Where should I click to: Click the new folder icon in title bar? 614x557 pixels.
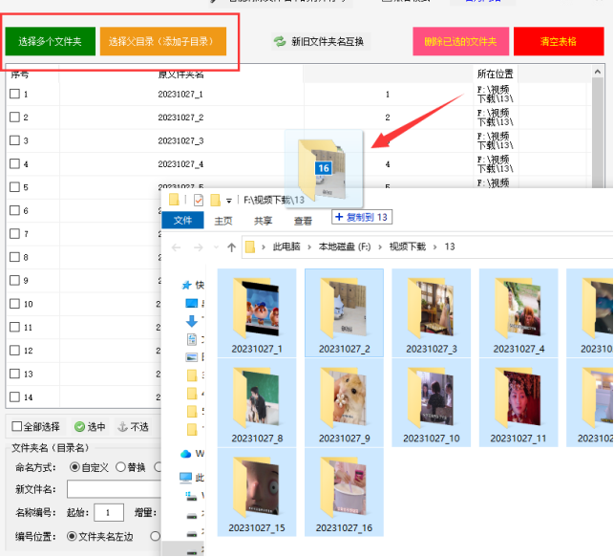(215, 201)
